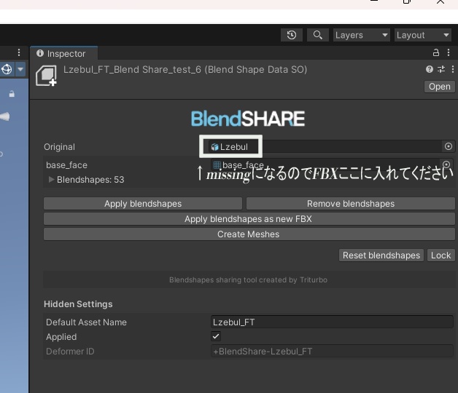Open dropdown arrow beside globe icon

(x=20, y=69)
